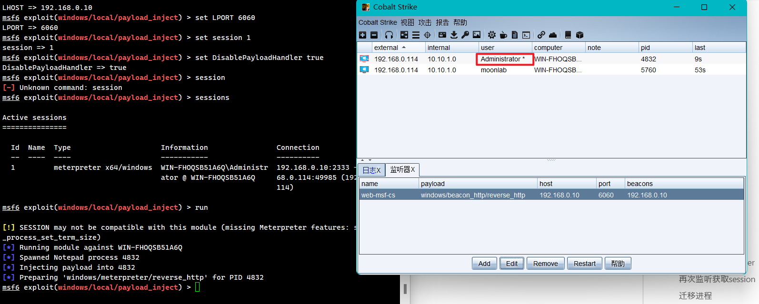Sort listeners by name column header
The height and width of the screenshot is (304, 759).
click(x=389, y=184)
